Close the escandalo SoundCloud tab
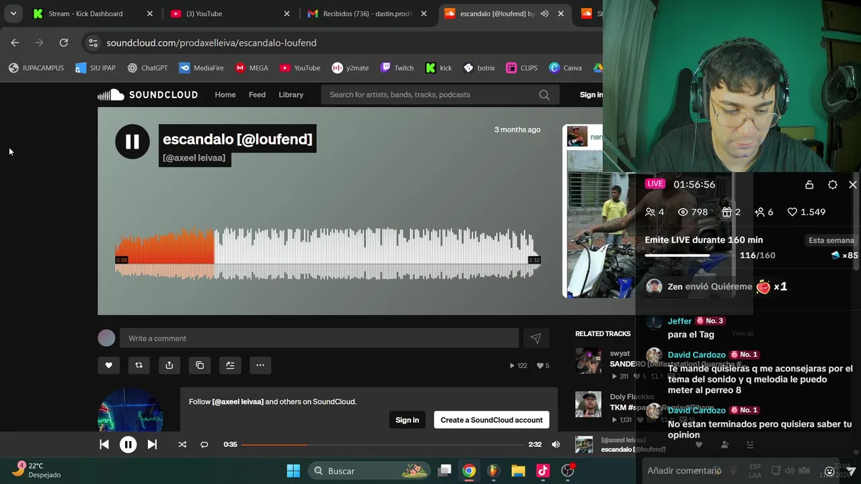 pyautogui.click(x=560, y=13)
